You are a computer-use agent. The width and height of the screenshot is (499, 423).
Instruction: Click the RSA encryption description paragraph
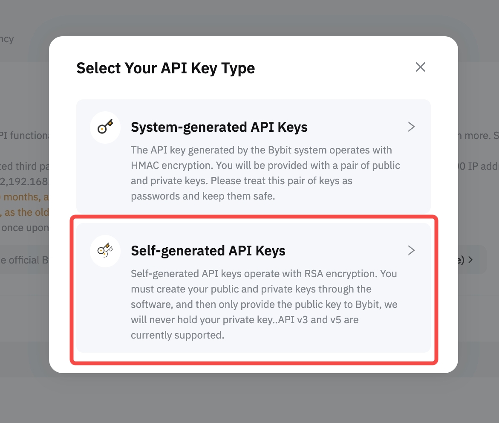pyautogui.click(x=264, y=304)
